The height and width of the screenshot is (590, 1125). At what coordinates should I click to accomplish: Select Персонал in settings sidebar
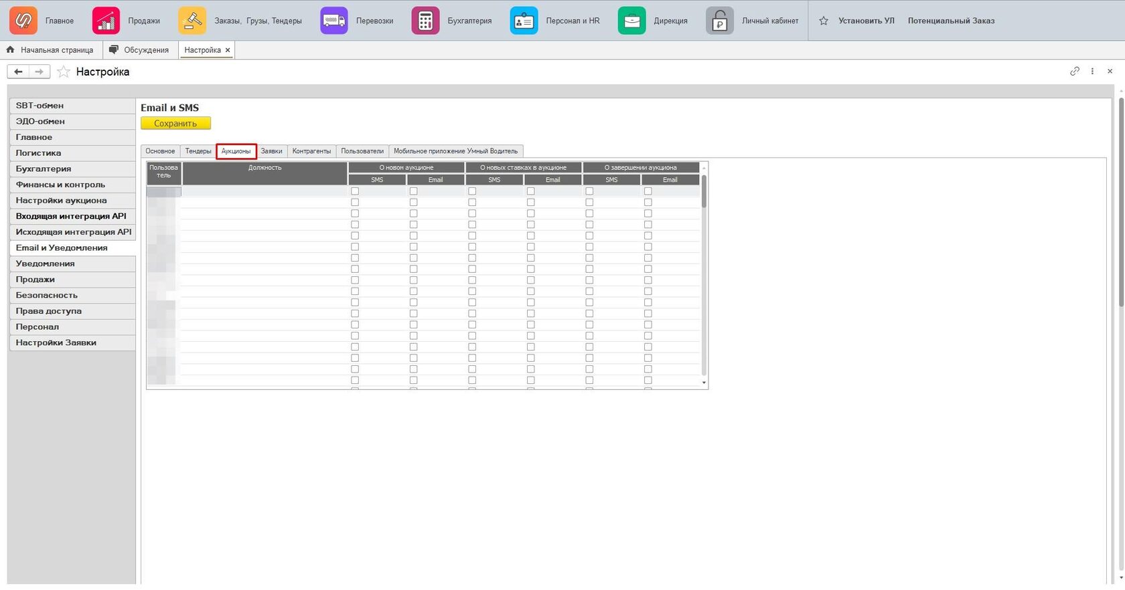(72, 327)
